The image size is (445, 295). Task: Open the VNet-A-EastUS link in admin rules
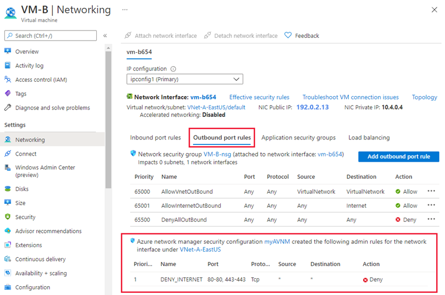pos(200,249)
